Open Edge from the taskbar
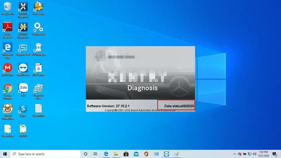 [x=106, y=154]
